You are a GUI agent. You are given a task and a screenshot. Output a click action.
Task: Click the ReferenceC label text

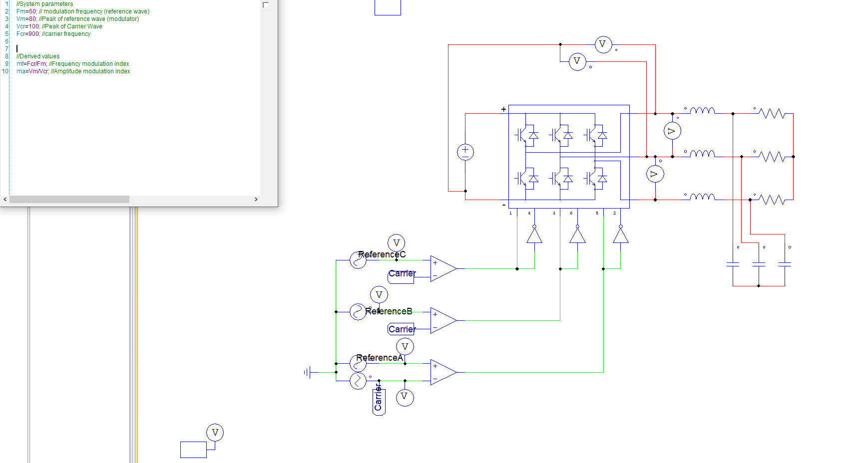point(382,254)
